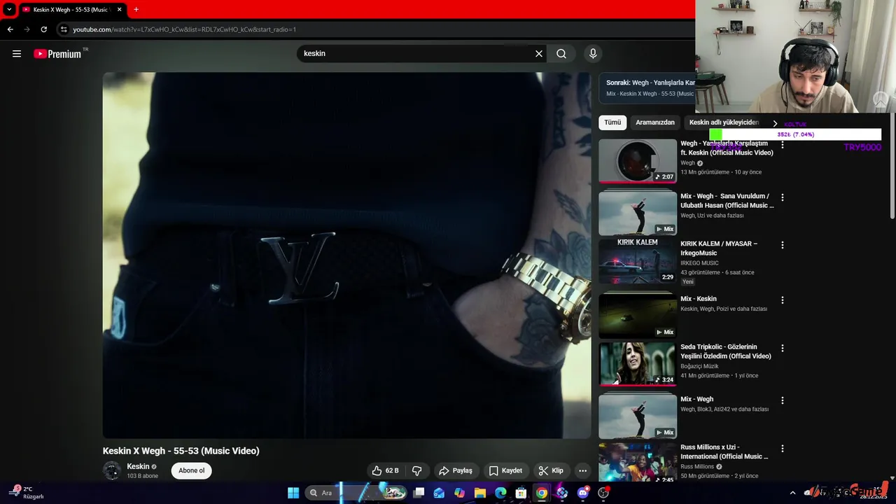
Task: Open options menu for Seda Tripkolic video
Action: point(783,348)
